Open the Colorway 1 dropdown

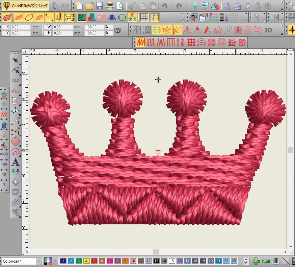point(38,261)
